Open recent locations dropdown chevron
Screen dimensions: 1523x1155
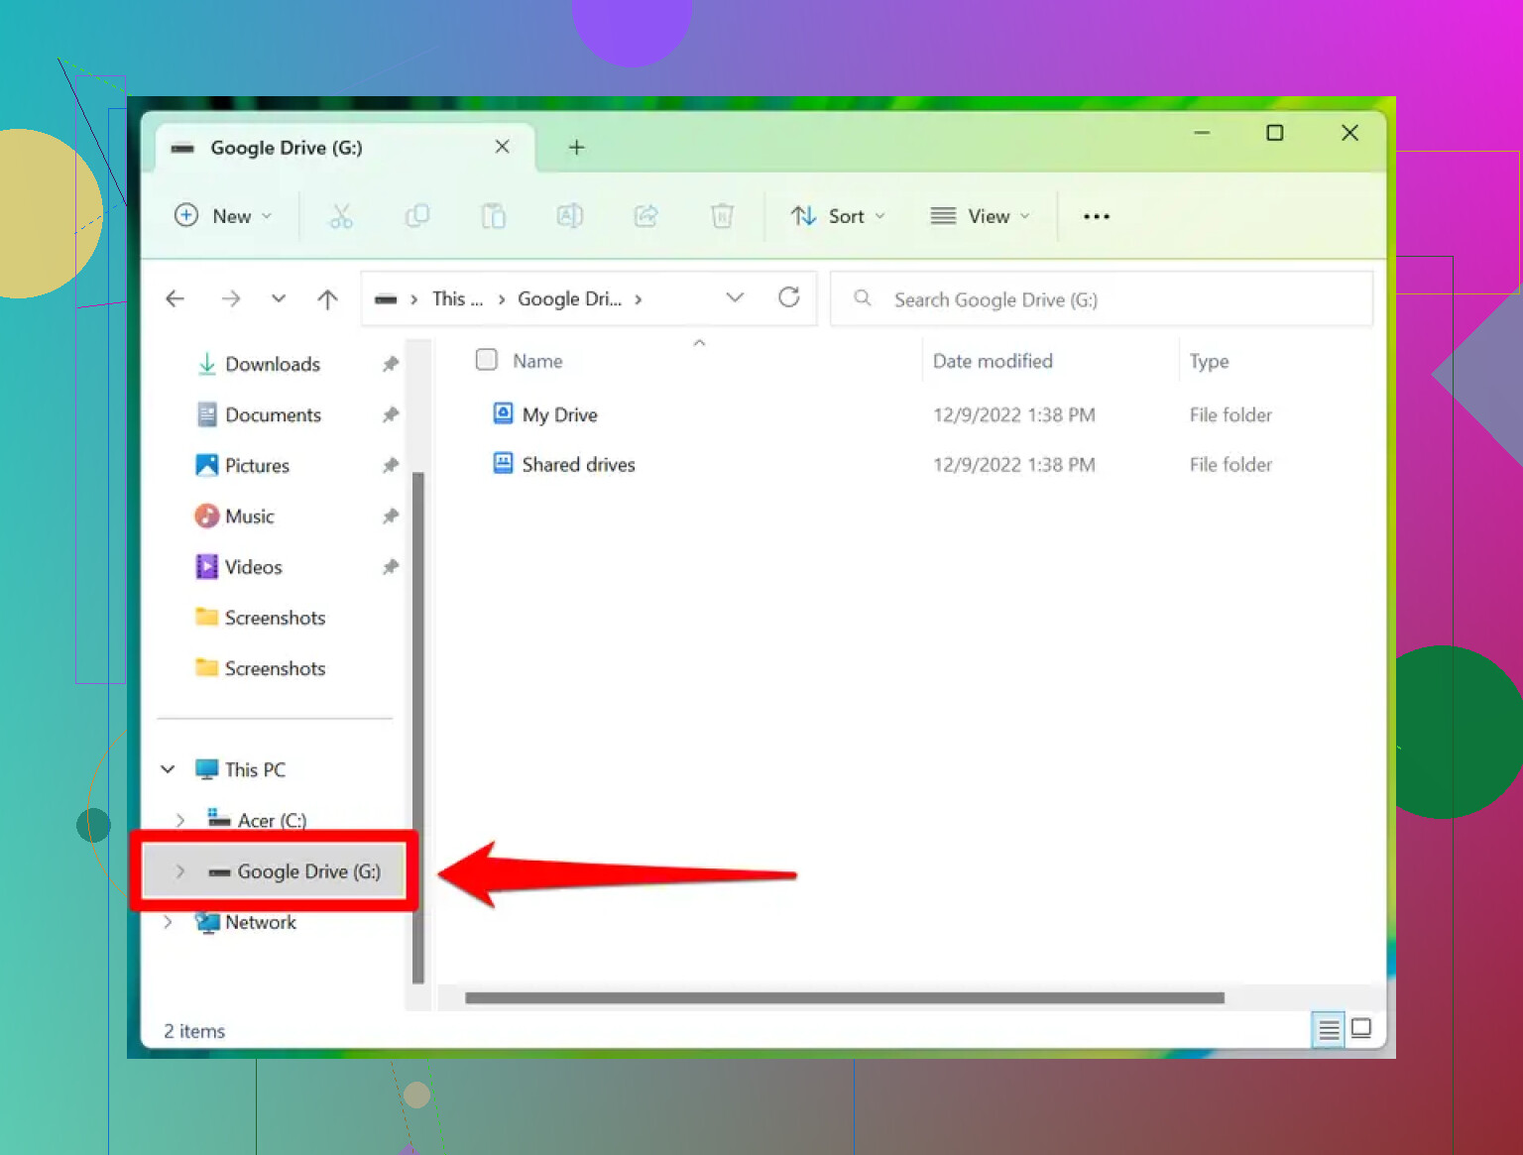(279, 298)
